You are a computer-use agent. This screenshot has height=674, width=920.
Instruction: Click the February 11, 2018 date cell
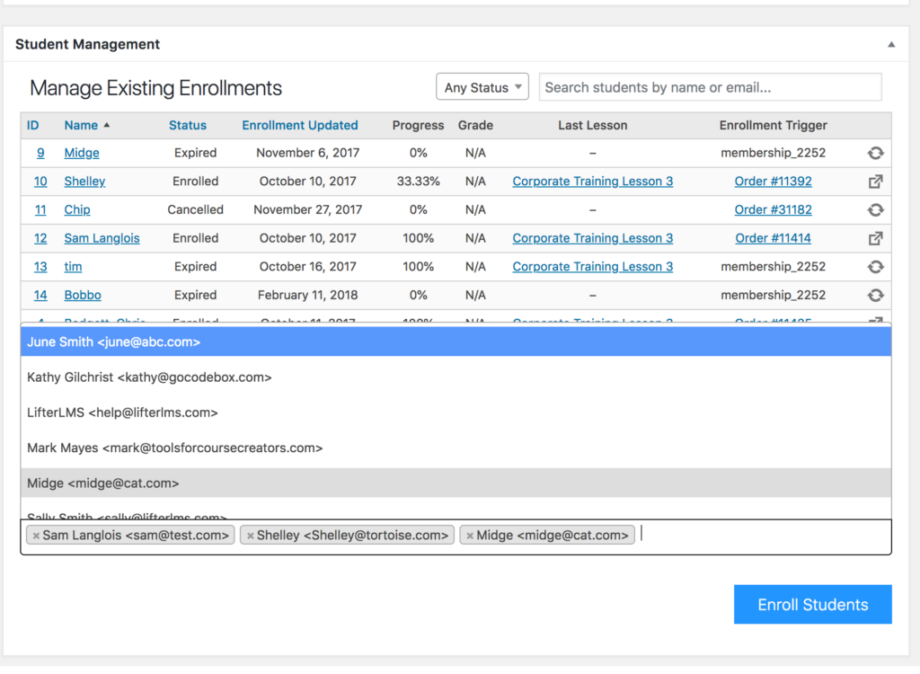coord(307,296)
